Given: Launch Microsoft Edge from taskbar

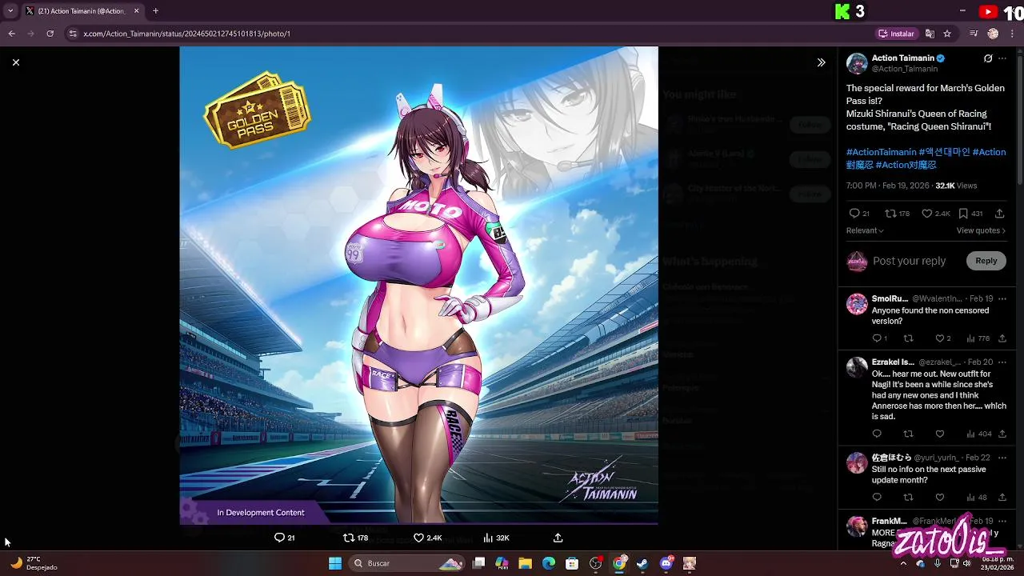Looking at the screenshot, I should tap(549, 563).
